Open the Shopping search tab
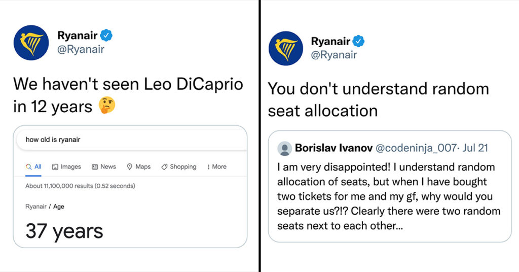Screen dimensions: 519x272 pyautogui.click(x=179, y=166)
